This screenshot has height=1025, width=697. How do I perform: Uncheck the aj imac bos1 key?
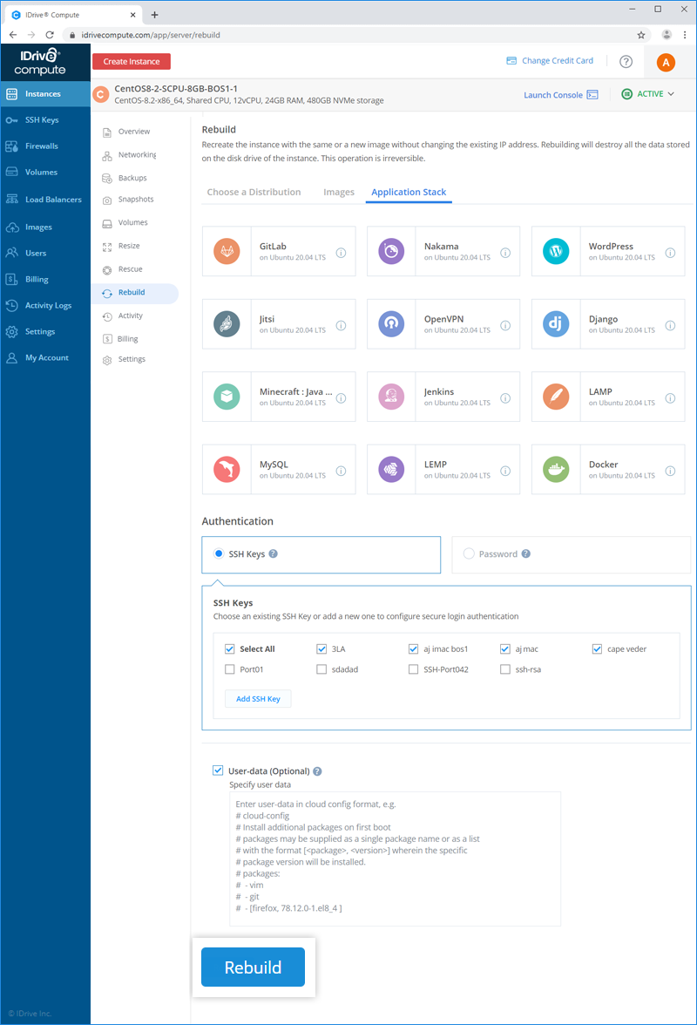pyautogui.click(x=413, y=649)
